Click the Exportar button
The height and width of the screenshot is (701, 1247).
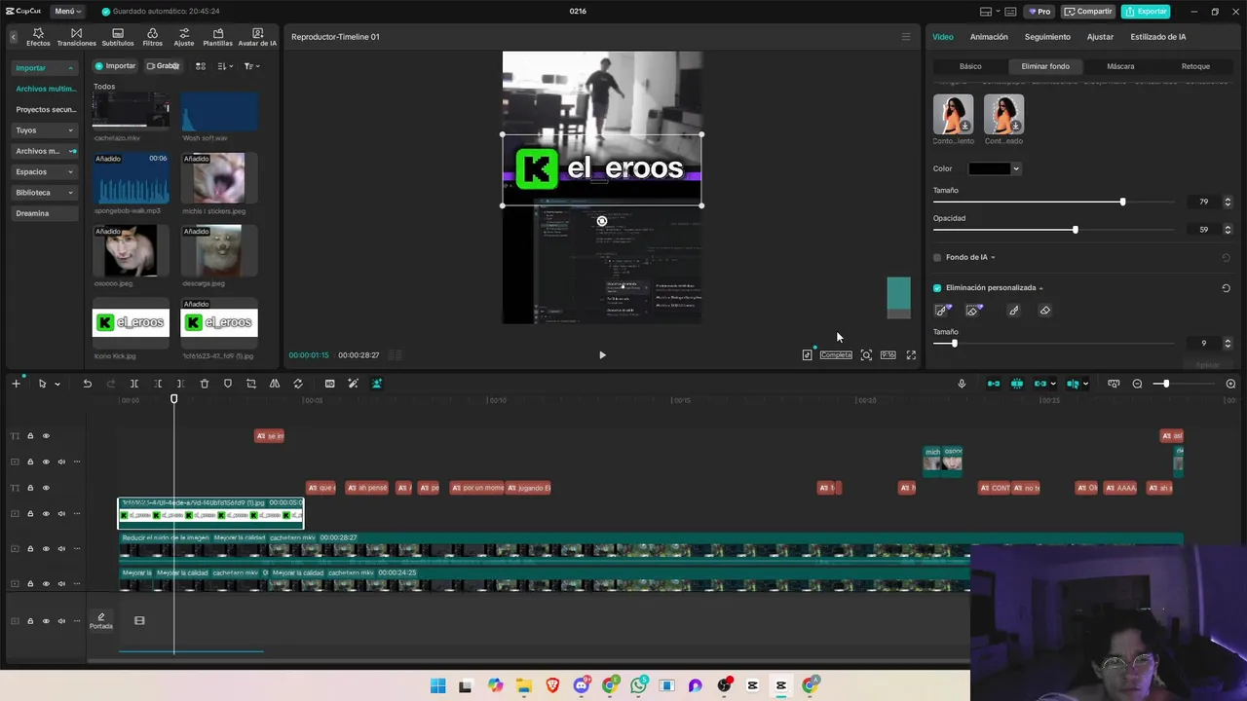pos(1146,12)
